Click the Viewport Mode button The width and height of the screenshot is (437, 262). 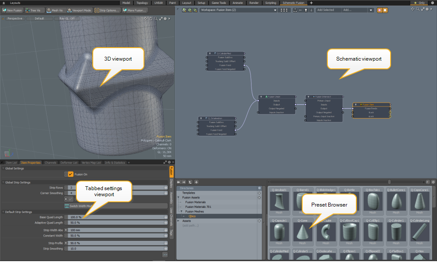(x=79, y=10)
